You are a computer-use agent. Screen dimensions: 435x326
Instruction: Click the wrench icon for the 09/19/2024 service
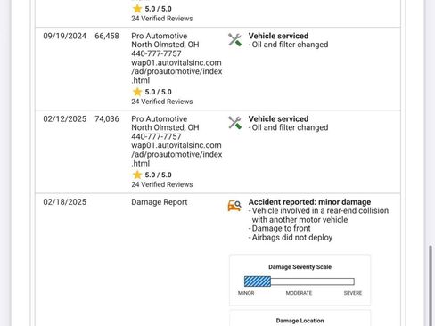point(234,40)
